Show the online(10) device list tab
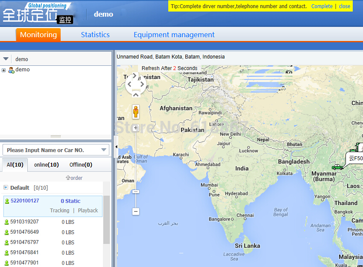The width and height of the screenshot is (363, 267). pos(47,164)
